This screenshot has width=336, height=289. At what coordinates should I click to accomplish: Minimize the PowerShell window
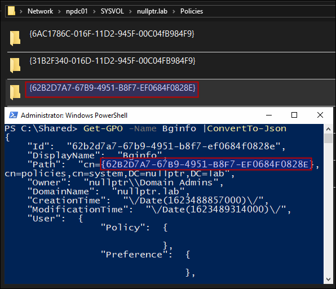click(269, 115)
